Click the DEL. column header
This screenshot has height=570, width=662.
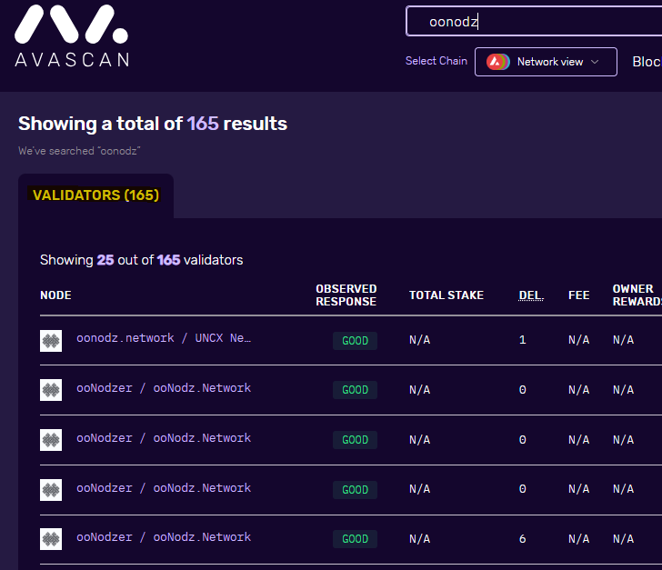[x=531, y=295]
